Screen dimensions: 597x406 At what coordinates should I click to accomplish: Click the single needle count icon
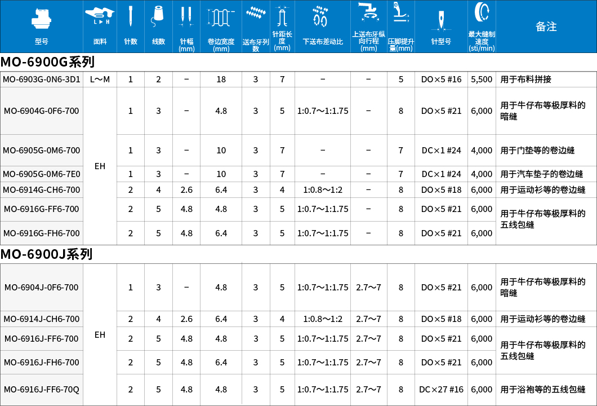[x=130, y=16]
